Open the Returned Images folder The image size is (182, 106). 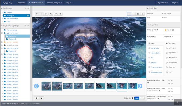click(12, 18)
